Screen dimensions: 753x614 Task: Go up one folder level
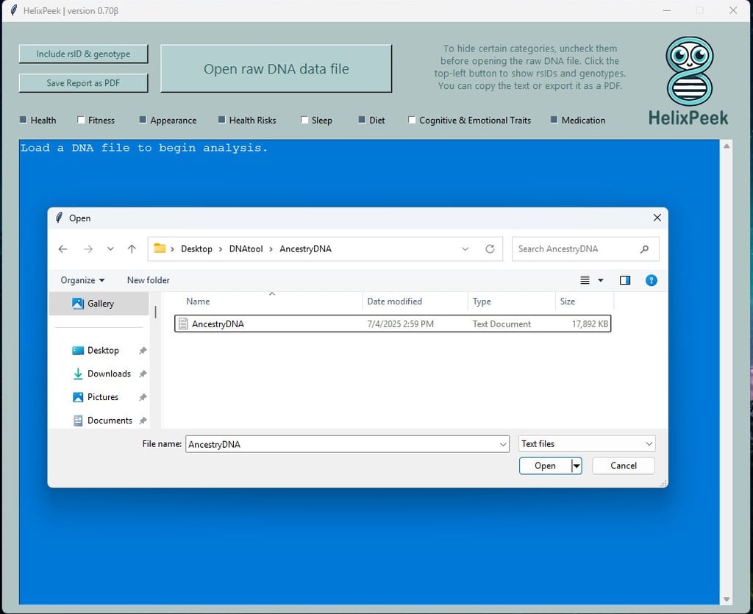(x=132, y=249)
